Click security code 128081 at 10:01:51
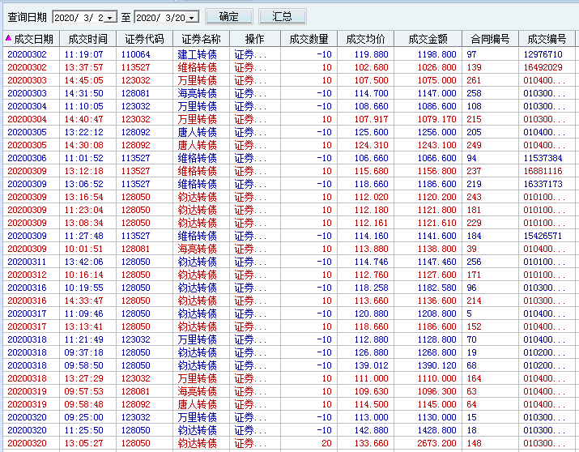579x452 pixels. (x=135, y=249)
